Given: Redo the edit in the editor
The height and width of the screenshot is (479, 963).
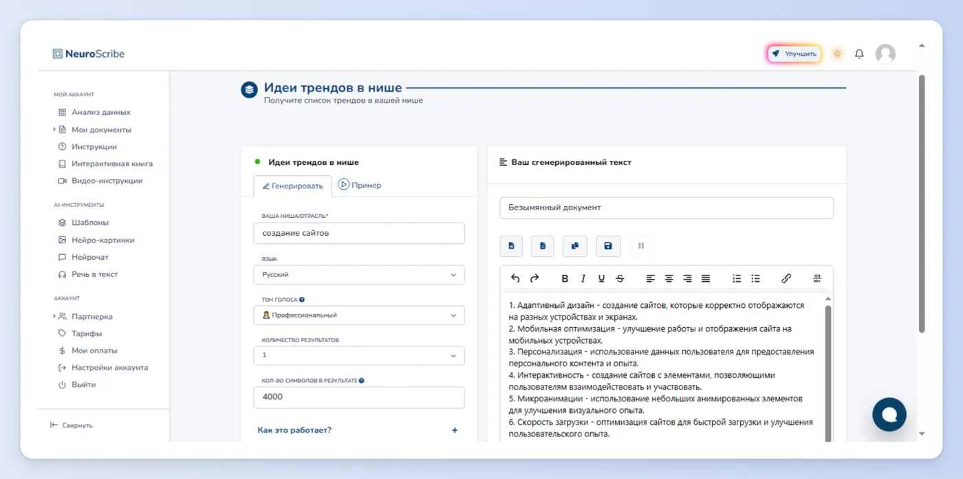Looking at the screenshot, I should click(x=534, y=278).
